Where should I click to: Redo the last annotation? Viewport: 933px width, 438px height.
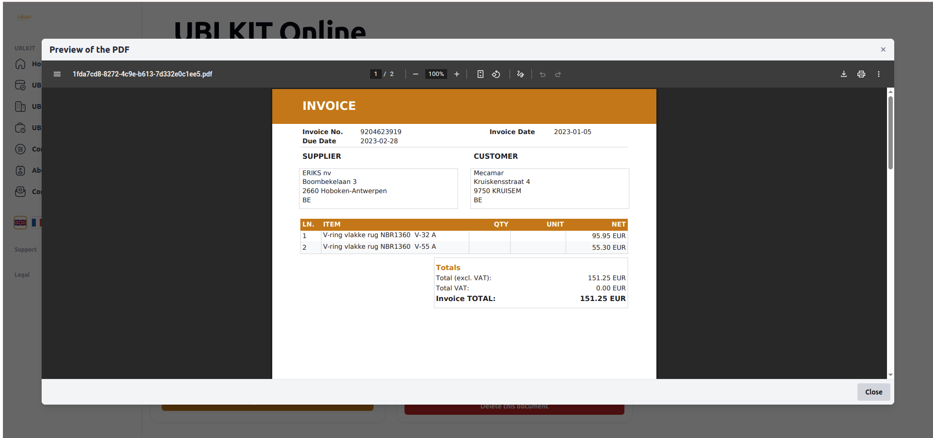pos(558,74)
